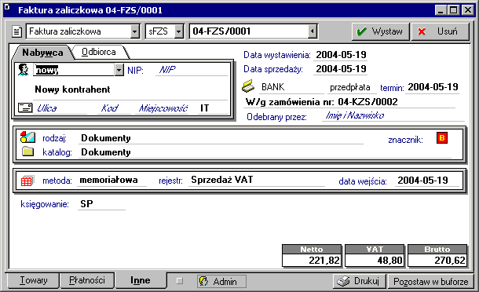This screenshot has width=479, height=292.
Task: Click the address card icon next to Ulica
Action: coord(25,108)
